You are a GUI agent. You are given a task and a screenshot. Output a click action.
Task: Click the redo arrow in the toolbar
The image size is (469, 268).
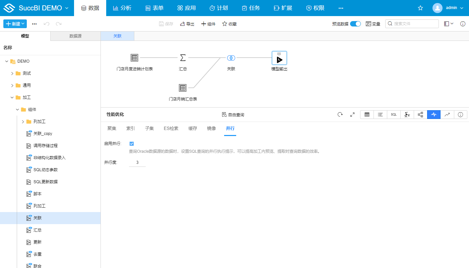(59, 24)
